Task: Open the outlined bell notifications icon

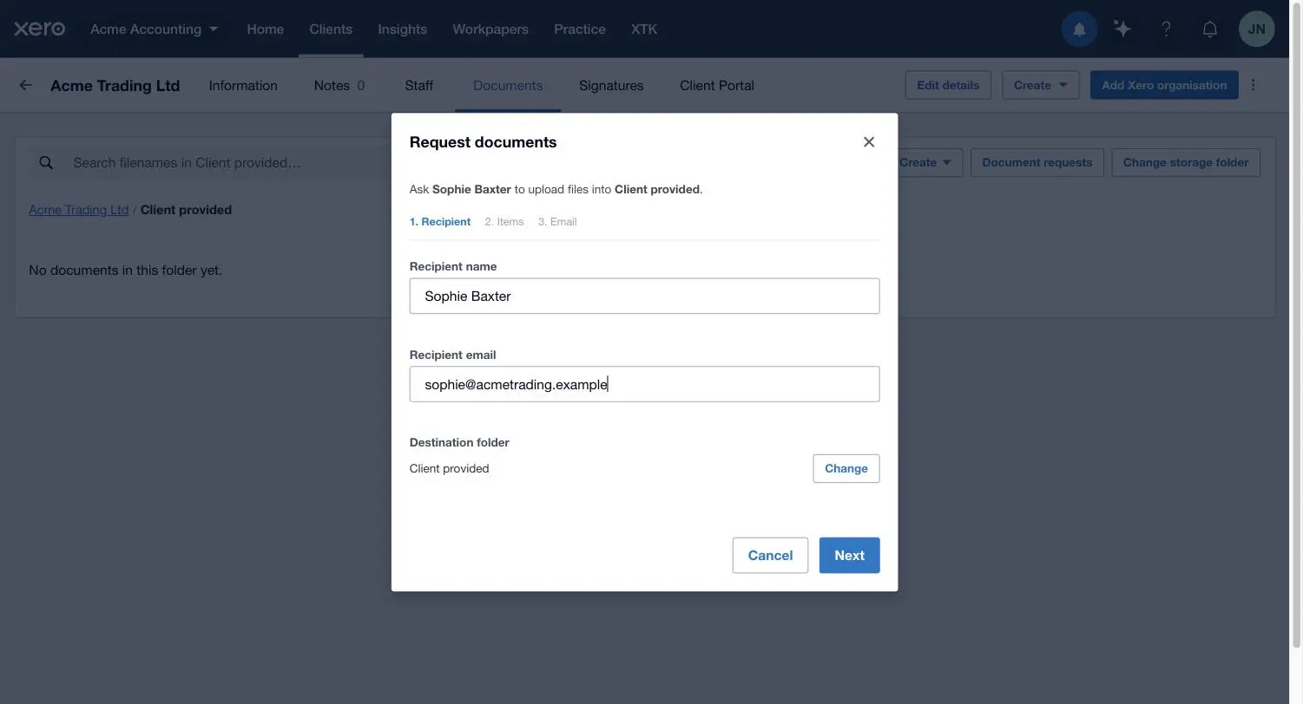Action: (x=1209, y=29)
